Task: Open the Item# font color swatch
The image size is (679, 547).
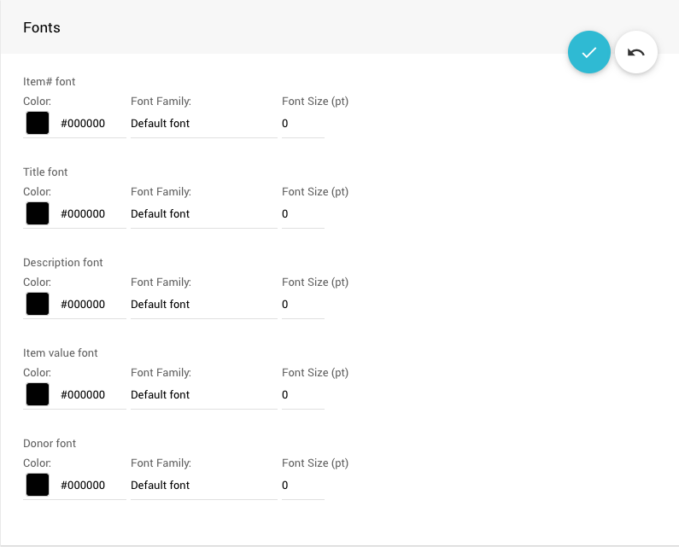Action: (x=38, y=123)
